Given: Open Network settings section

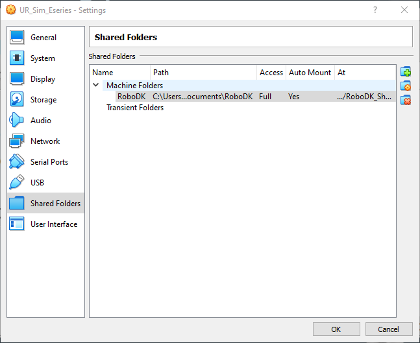Looking at the screenshot, I should pos(45,141).
